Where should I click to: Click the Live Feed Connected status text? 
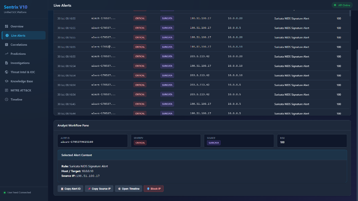(19, 193)
